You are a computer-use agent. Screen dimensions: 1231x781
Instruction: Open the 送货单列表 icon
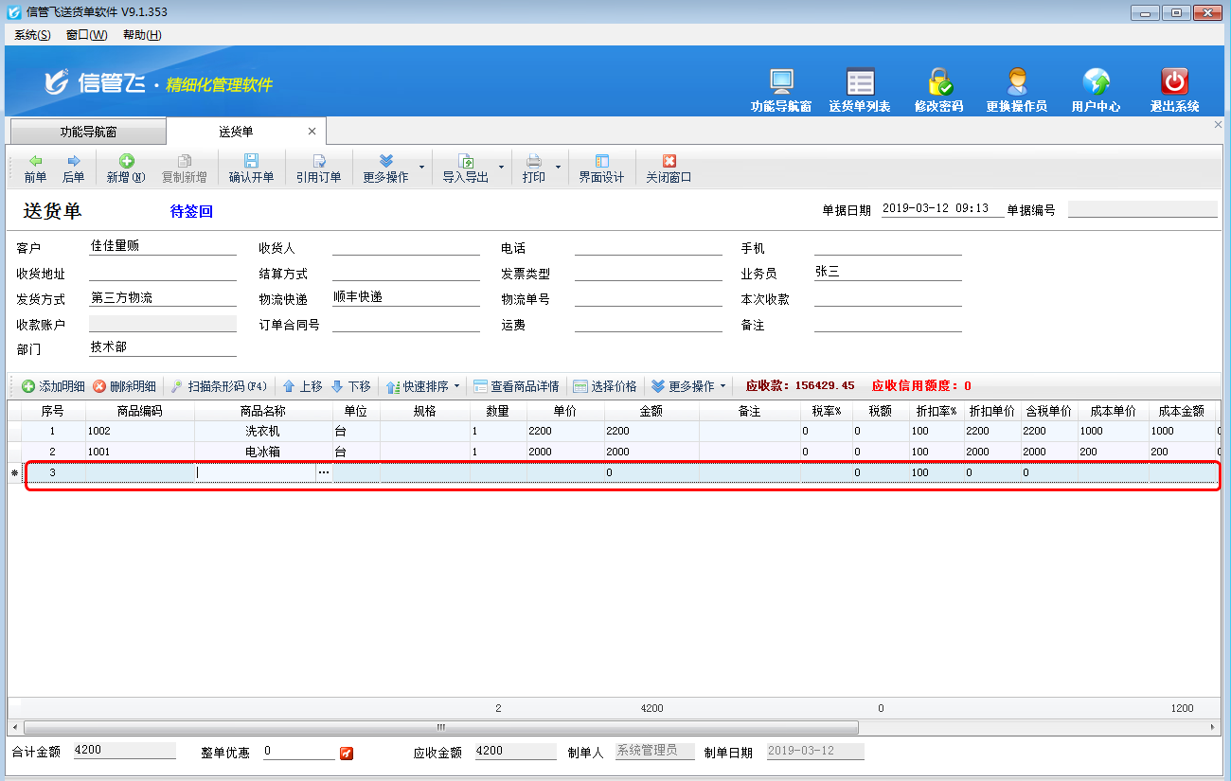tap(860, 81)
